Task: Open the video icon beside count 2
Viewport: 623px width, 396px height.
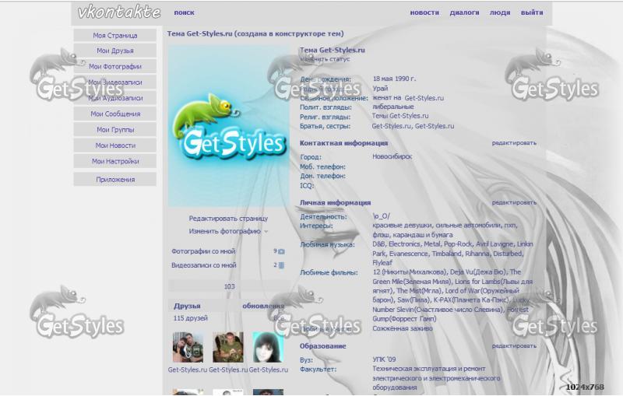Action: [281, 265]
